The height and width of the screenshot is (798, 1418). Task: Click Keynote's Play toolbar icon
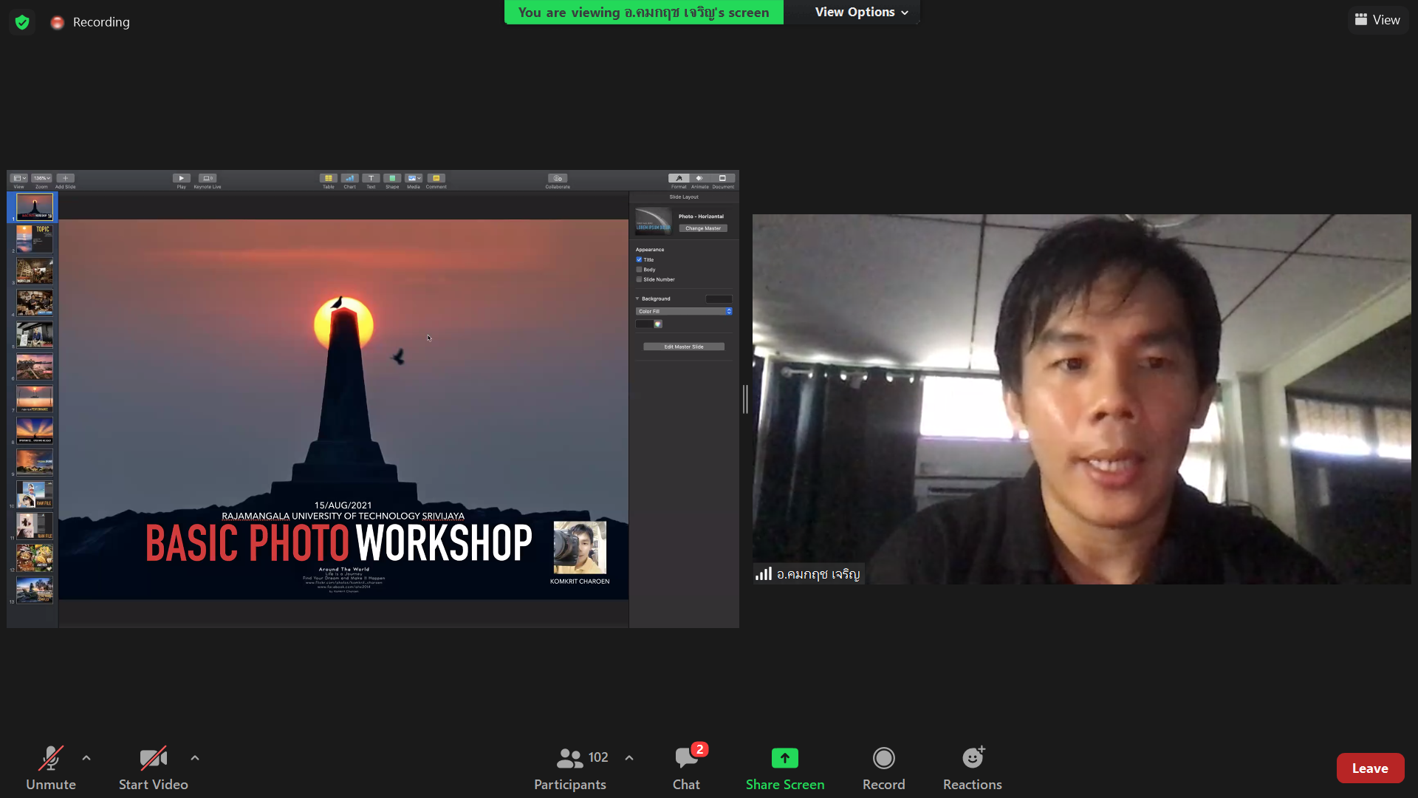point(181,178)
